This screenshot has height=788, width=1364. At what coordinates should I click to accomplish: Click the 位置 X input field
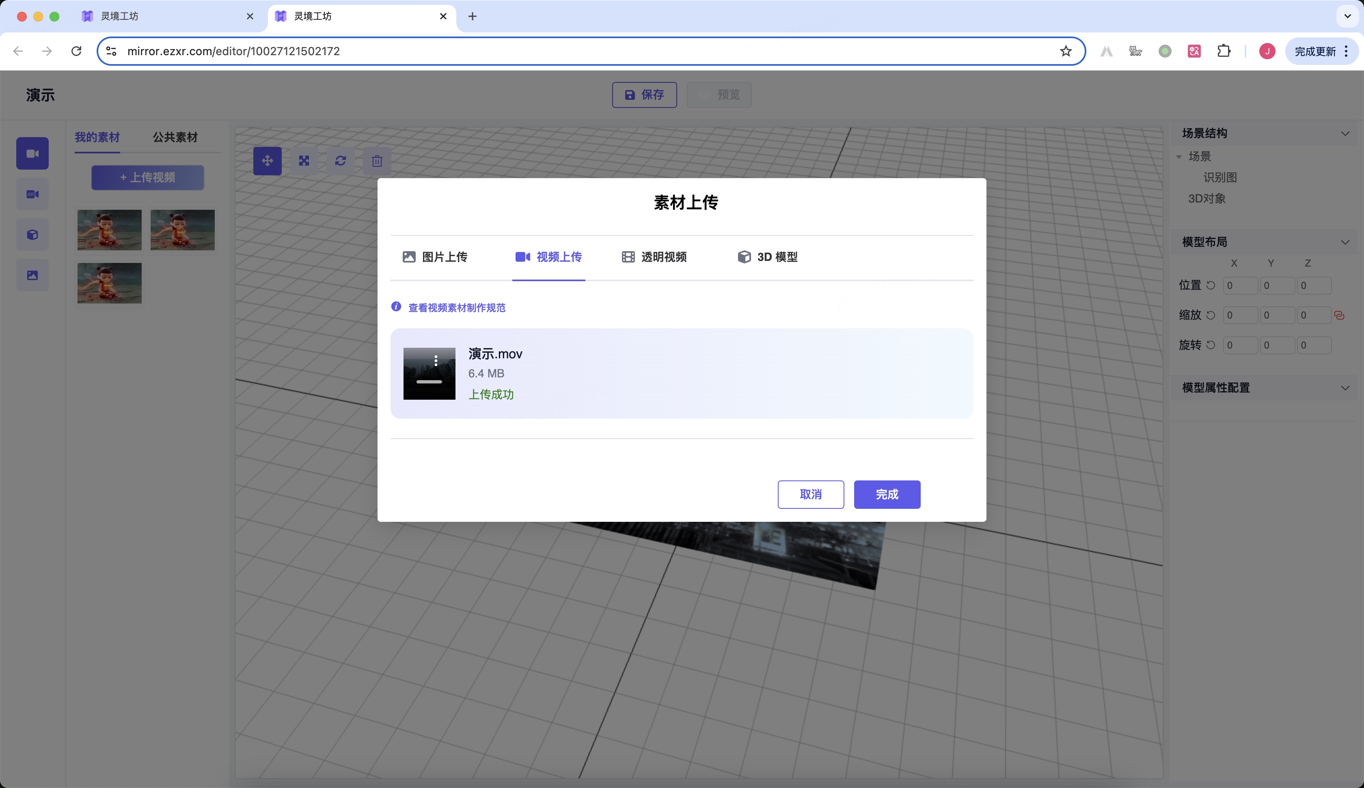1240,285
